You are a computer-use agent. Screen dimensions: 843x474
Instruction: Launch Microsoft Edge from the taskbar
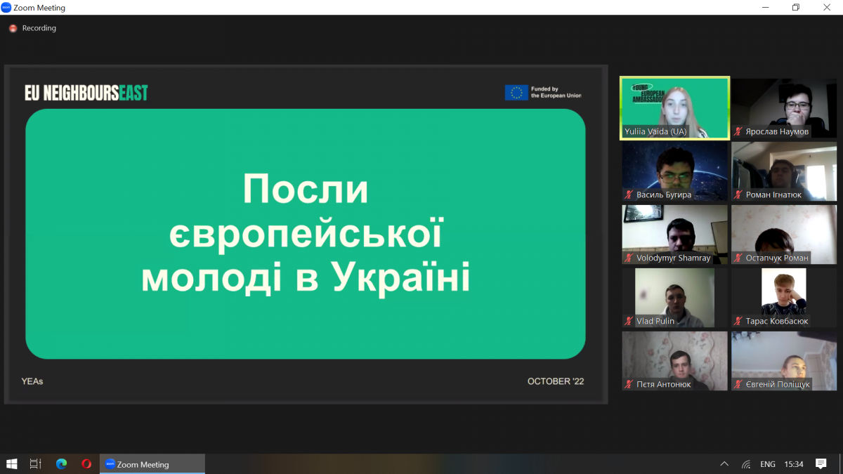[x=61, y=464]
